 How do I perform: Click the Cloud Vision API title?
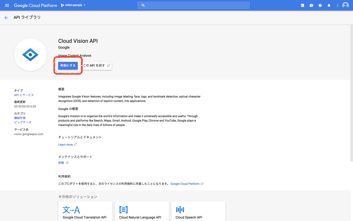pyautogui.click(x=78, y=41)
